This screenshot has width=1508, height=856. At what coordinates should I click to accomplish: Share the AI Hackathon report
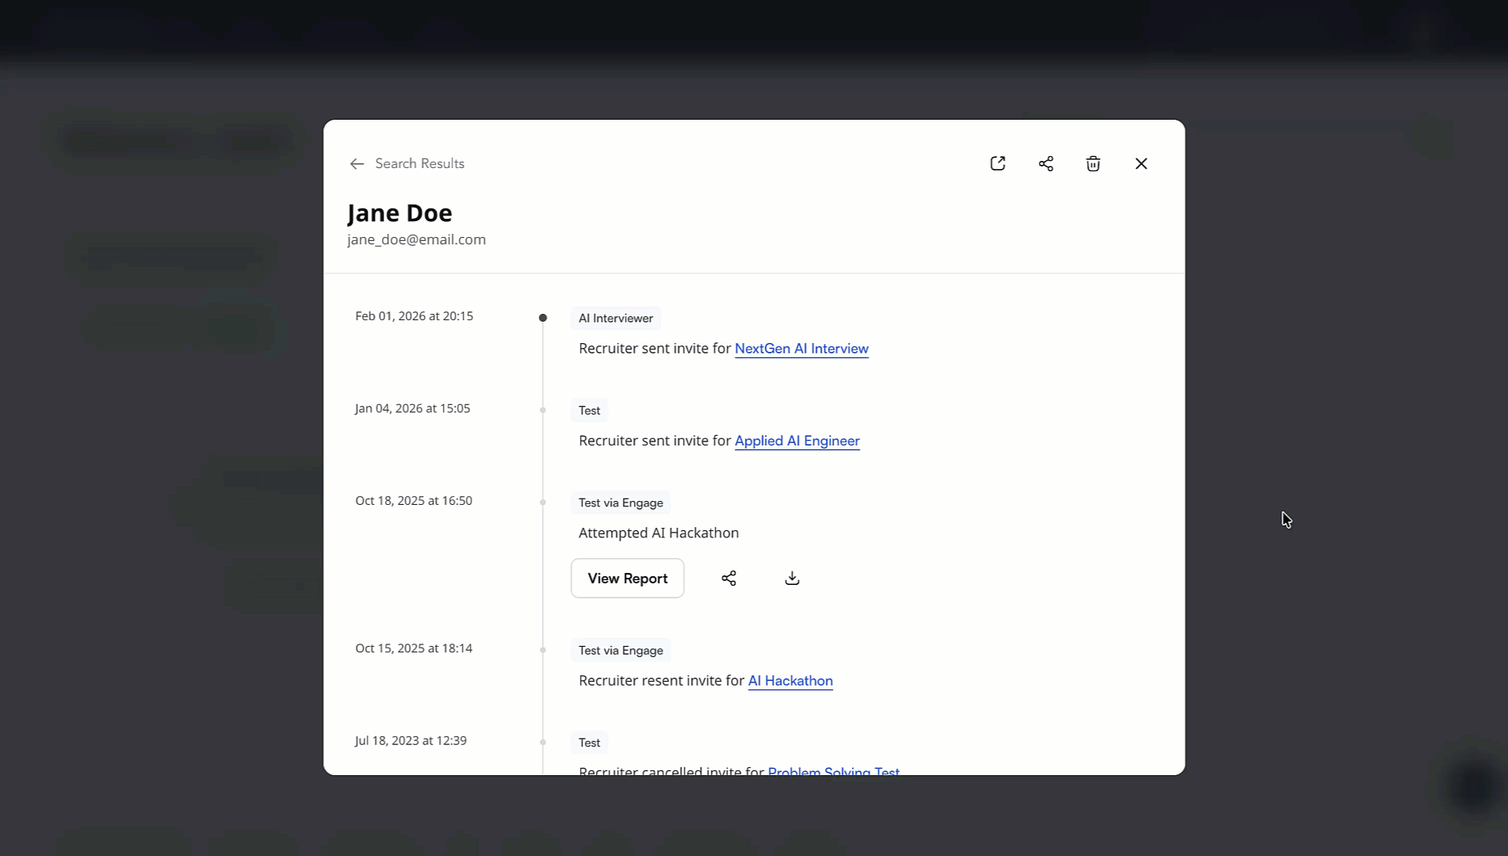click(729, 578)
